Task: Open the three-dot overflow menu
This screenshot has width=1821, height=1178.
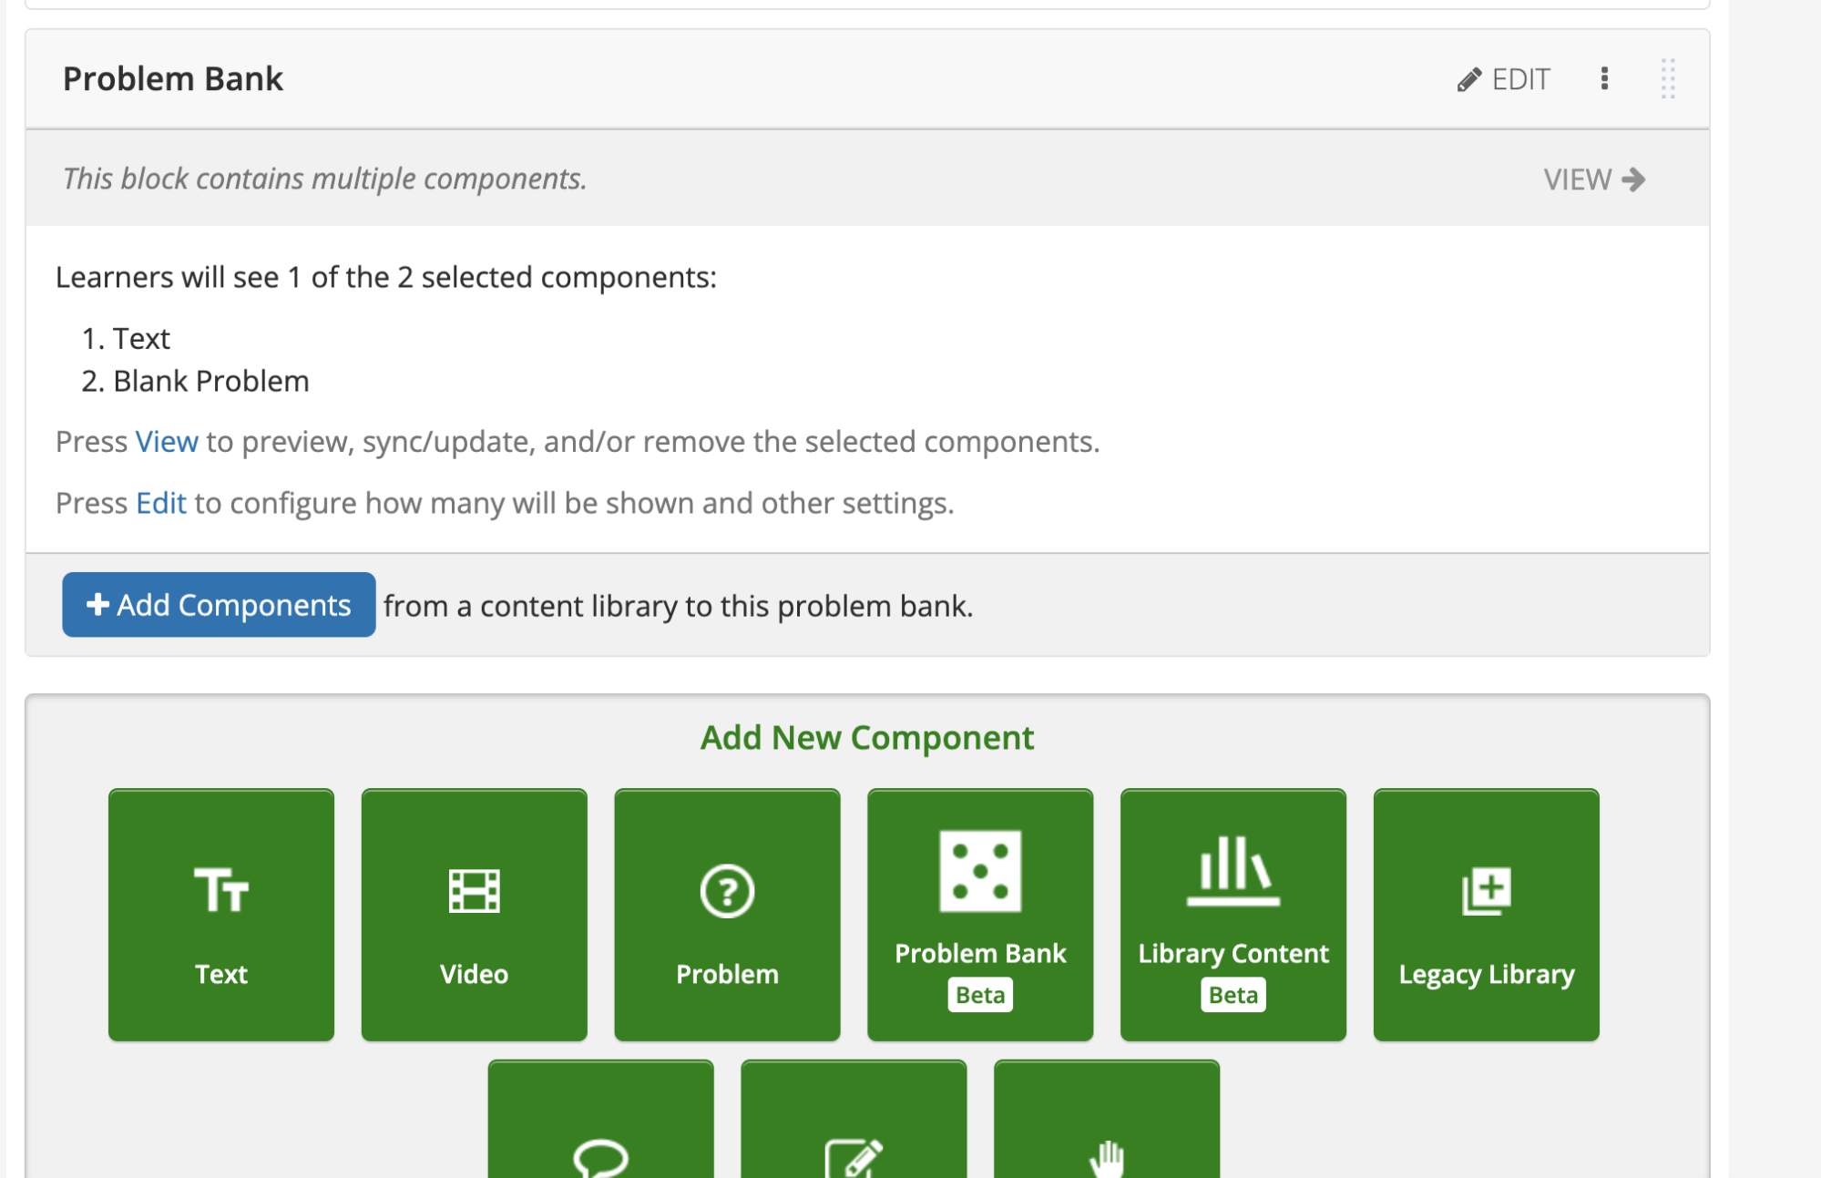Action: (1604, 79)
